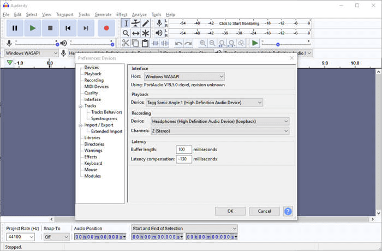Open the Host dropdown in Interface section

184,77
